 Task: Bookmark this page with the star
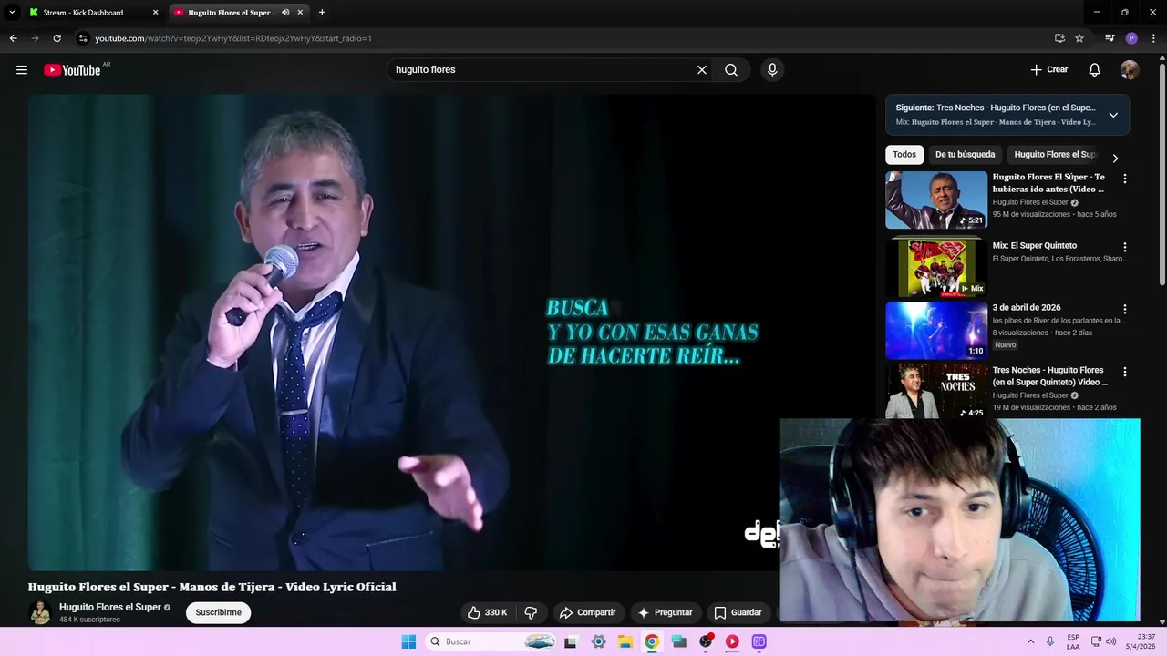click(1079, 38)
